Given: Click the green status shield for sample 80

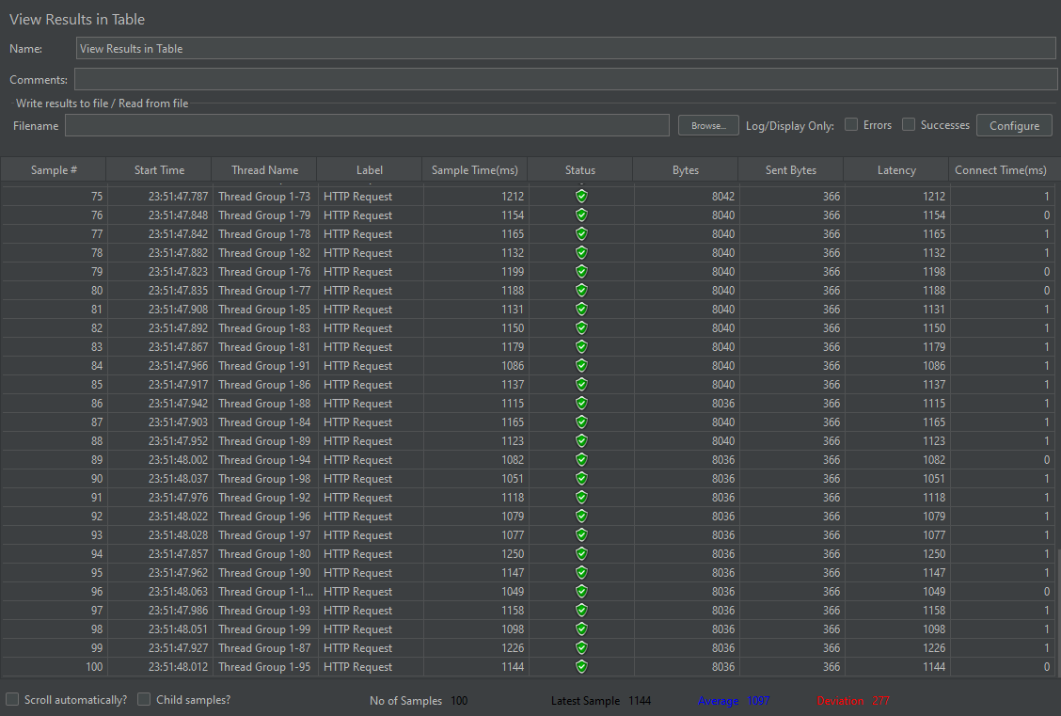Looking at the screenshot, I should 580,291.
